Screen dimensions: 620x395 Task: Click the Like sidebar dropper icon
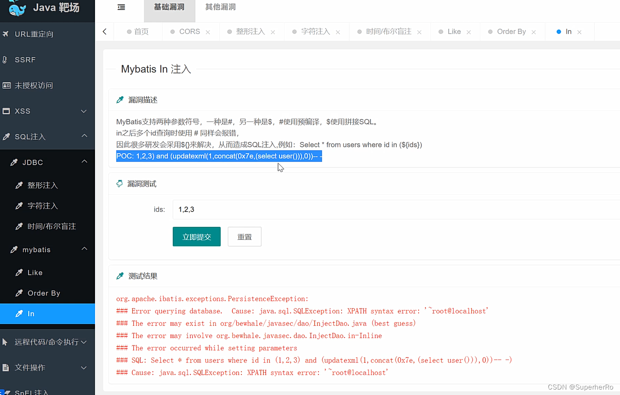tap(19, 272)
